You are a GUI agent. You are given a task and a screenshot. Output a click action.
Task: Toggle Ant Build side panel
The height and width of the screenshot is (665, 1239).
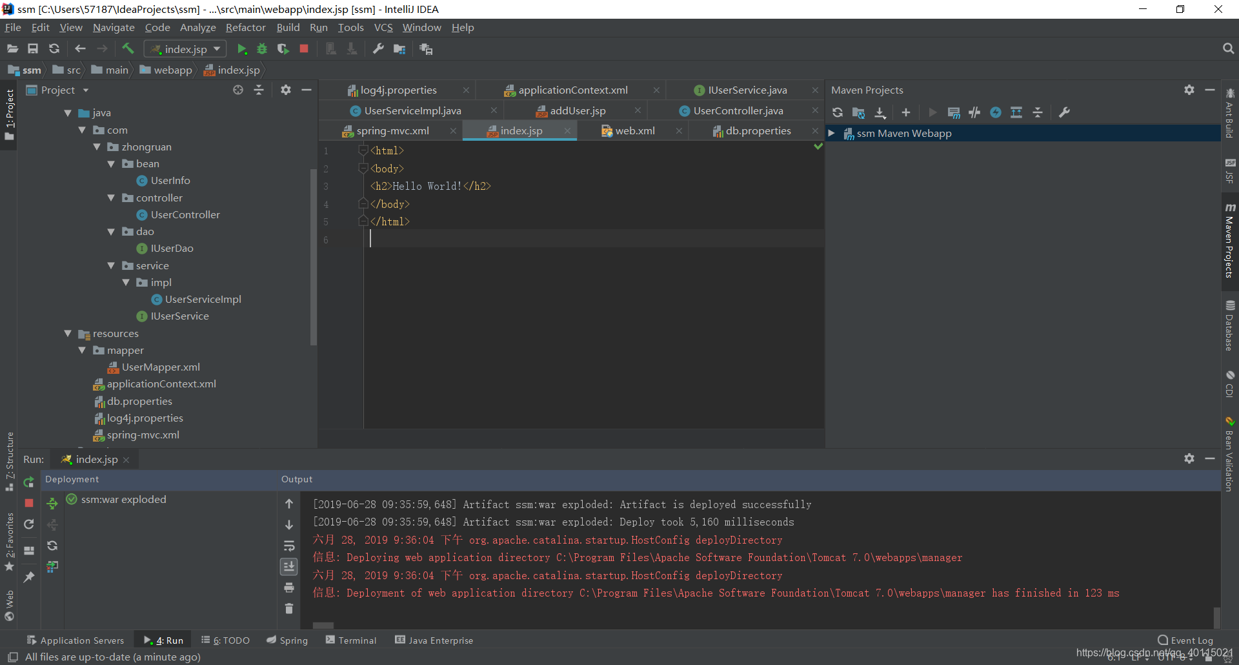(1230, 114)
